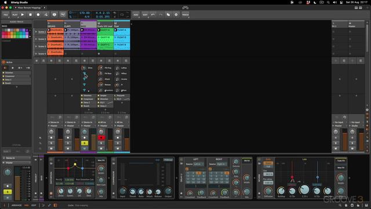Image resolution: width=371 pixels, height=209 pixels.
Task: Toggle Polysynth device on Float track
Action: coord(115,95)
